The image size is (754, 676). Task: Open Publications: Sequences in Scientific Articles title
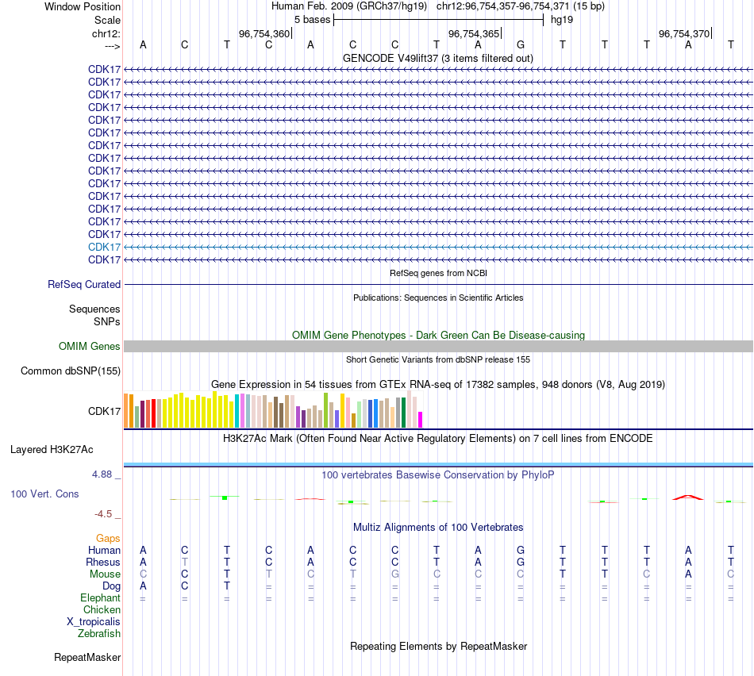coord(437,298)
